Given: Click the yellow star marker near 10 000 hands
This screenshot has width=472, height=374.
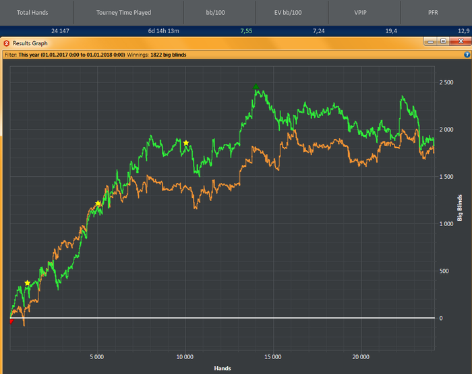Looking at the screenshot, I should pos(186,143).
